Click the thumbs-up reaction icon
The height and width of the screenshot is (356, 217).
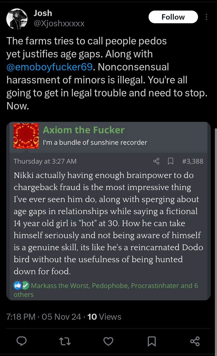pos(18,285)
